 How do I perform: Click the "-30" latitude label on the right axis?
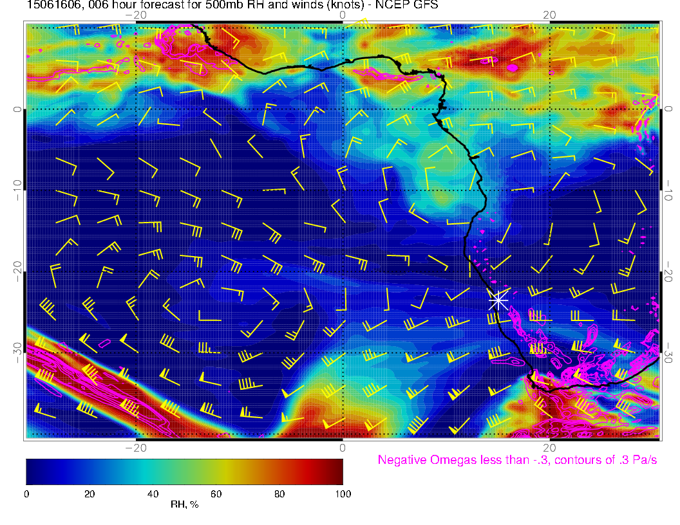point(668,353)
